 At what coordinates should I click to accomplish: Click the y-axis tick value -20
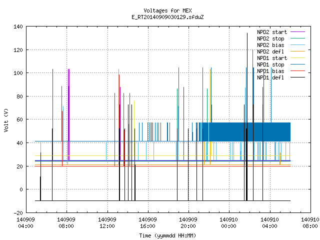click(x=18, y=213)
